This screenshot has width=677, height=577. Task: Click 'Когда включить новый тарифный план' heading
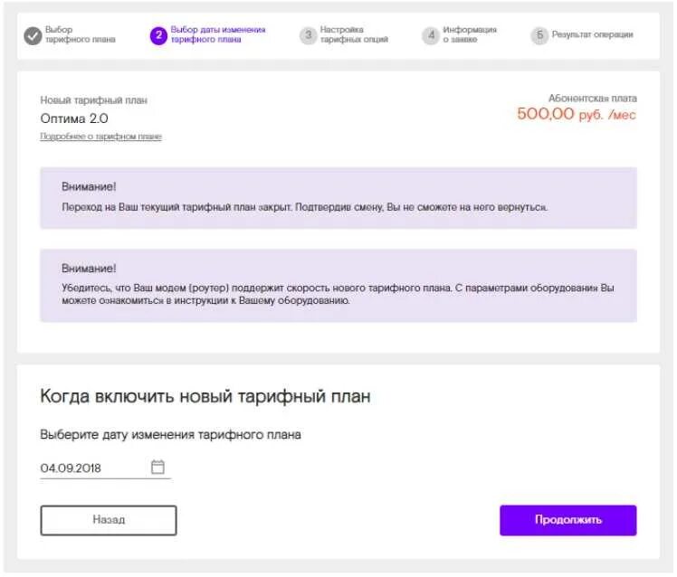(x=205, y=396)
